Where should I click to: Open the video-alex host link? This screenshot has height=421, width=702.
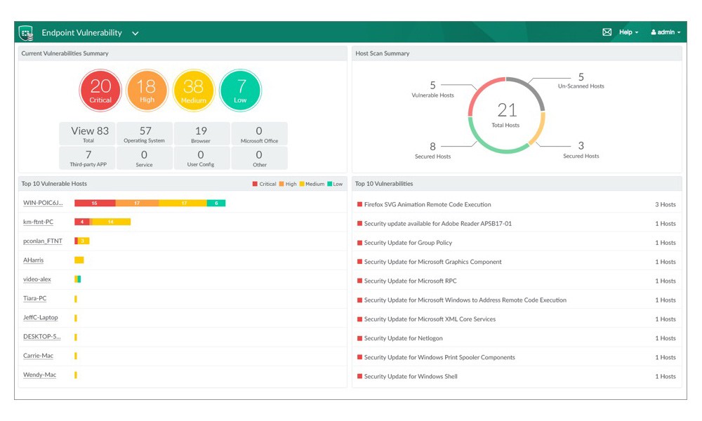pos(37,279)
